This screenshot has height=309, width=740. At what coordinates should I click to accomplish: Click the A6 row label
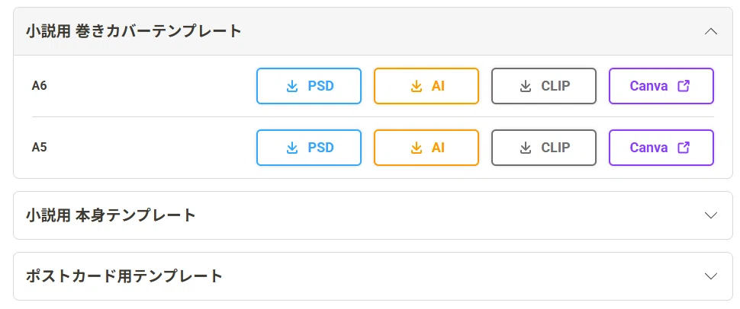click(x=40, y=86)
